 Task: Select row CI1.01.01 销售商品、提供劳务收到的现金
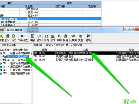tap(86, 53)
